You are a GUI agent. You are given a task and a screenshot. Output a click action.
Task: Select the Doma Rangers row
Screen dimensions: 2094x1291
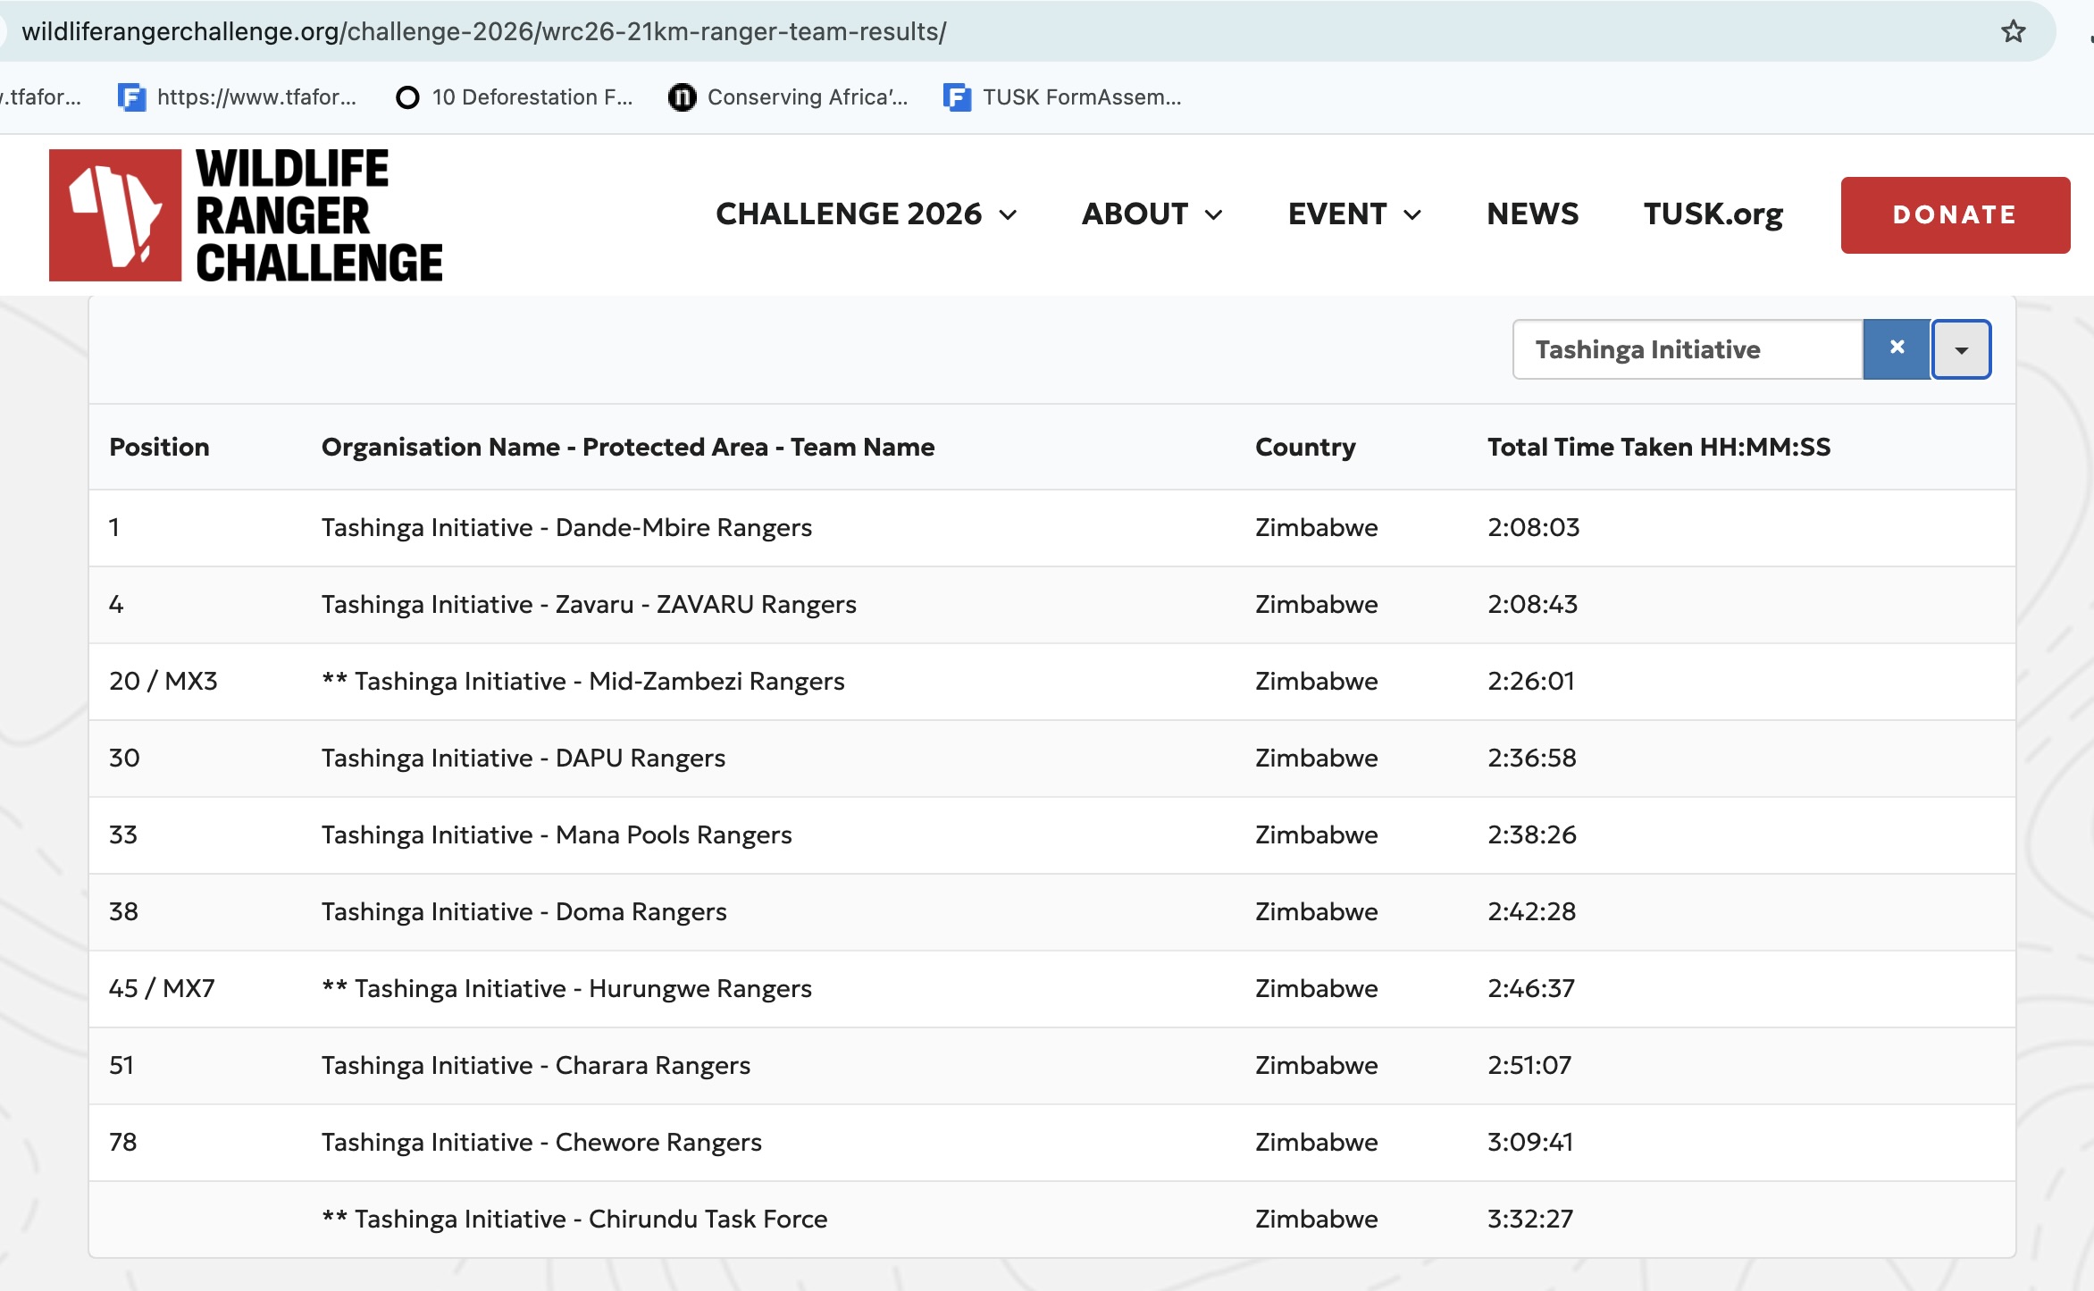(1052, 912)
